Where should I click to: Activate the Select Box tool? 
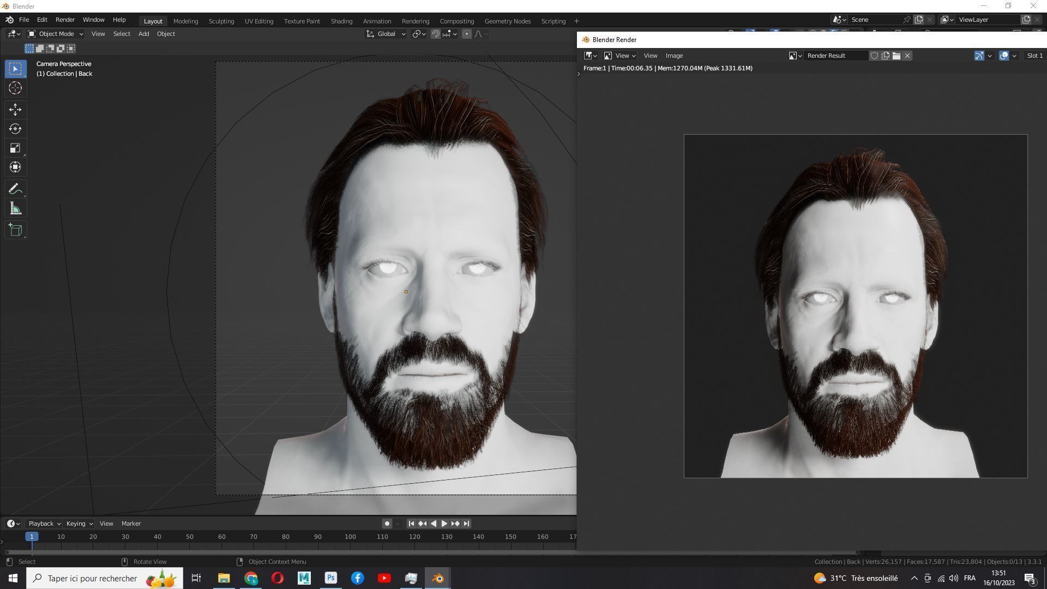tap(15, 69)
